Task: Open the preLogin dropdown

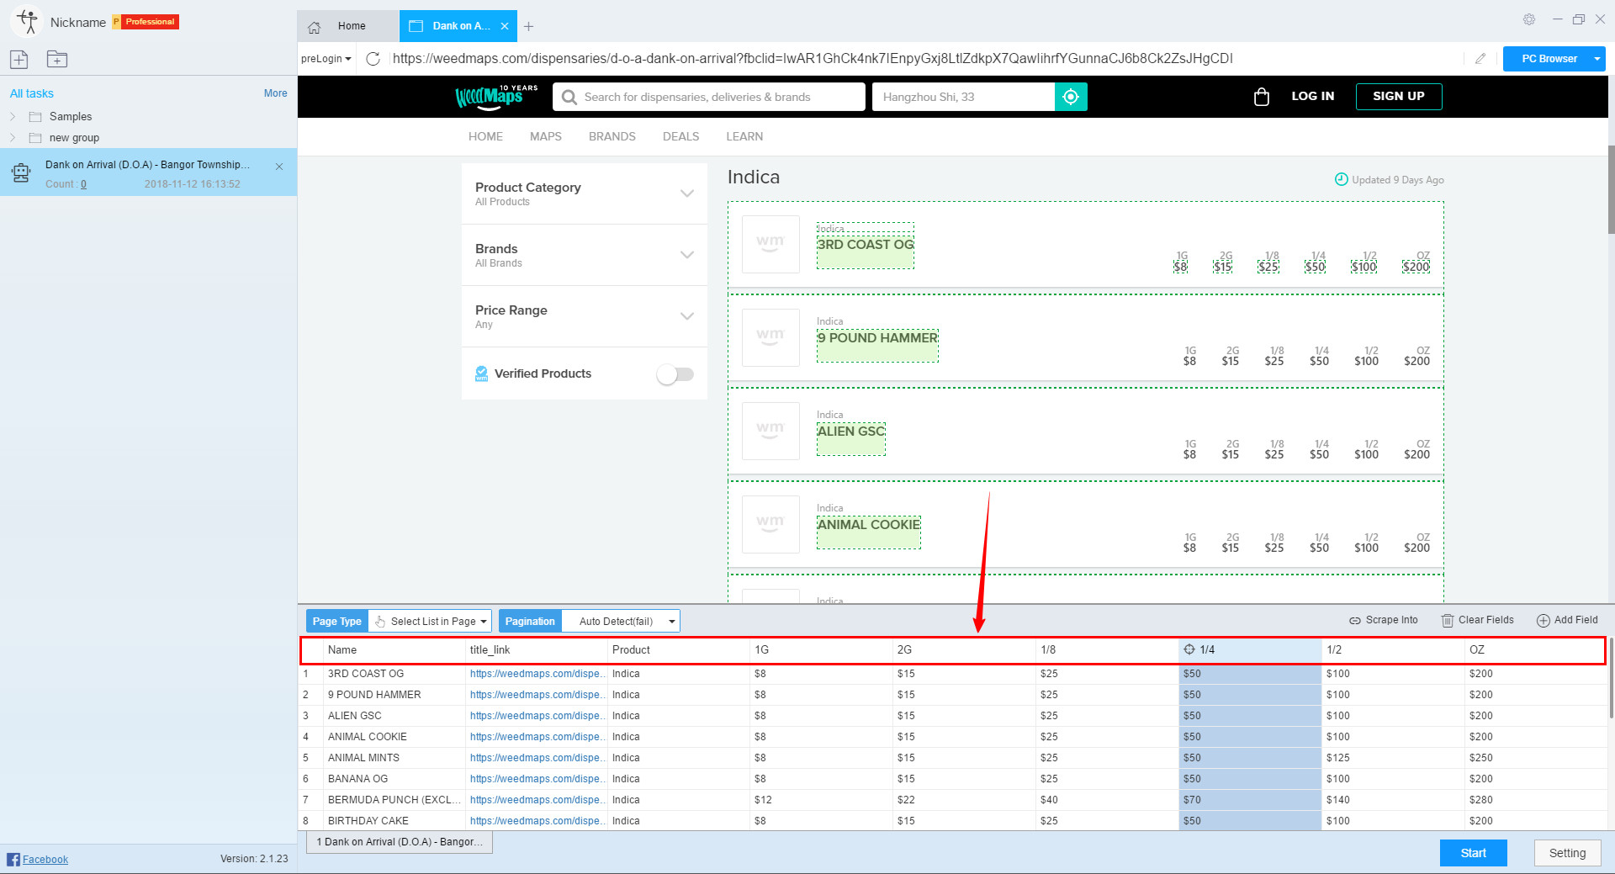Action: coord(326,59)
